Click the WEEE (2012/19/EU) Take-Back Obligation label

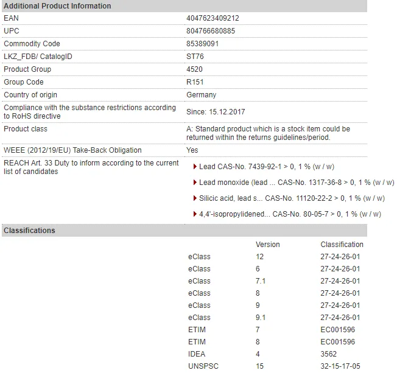(x=72, y=150)
